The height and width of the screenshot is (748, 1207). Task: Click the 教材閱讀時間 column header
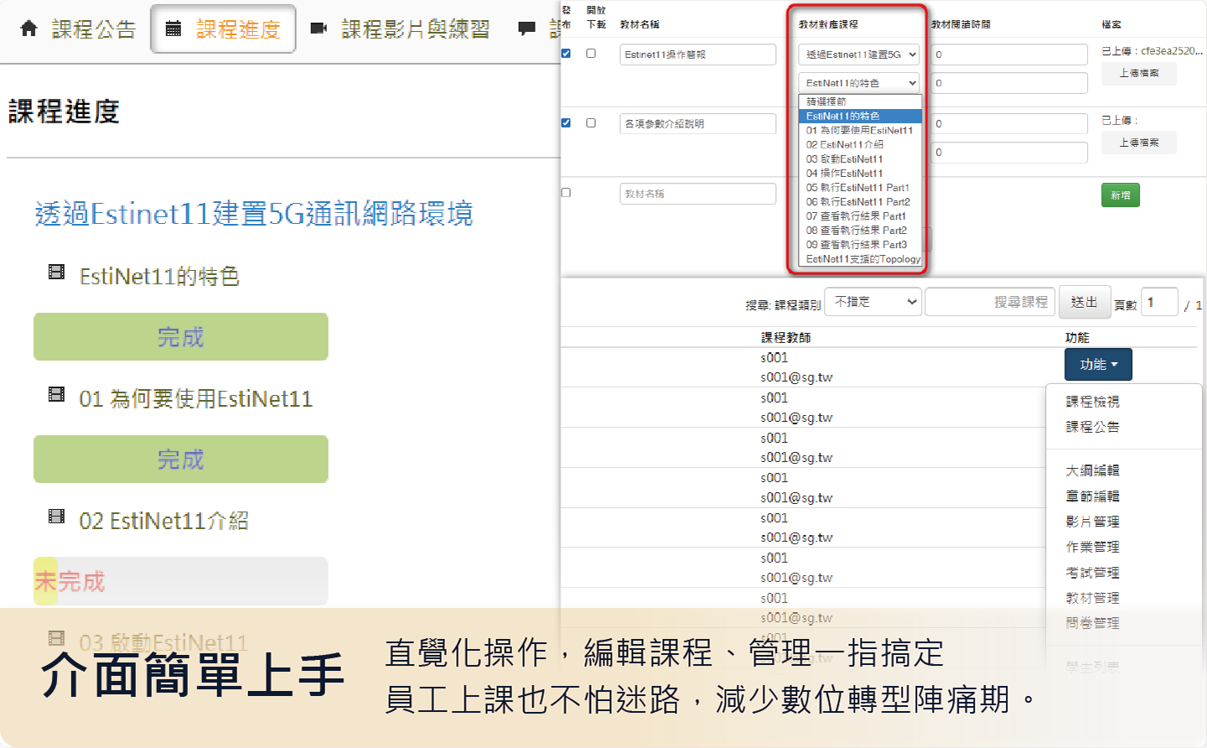click(x=961, y=24)
